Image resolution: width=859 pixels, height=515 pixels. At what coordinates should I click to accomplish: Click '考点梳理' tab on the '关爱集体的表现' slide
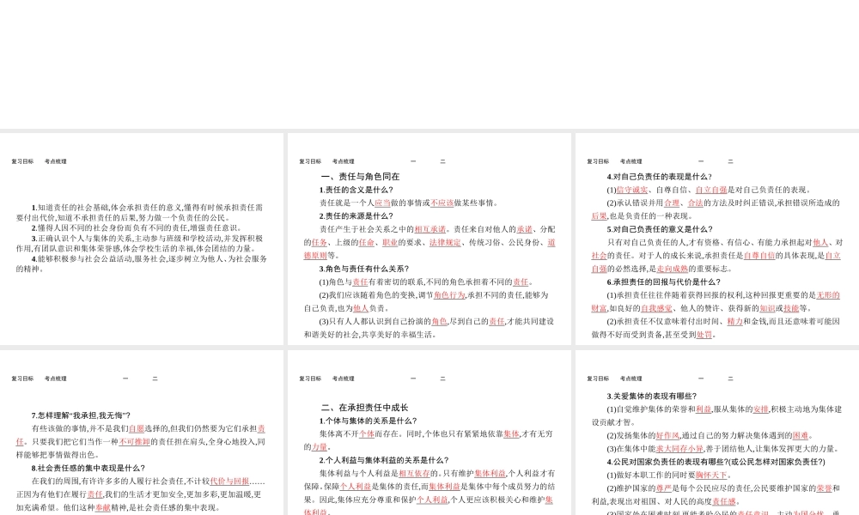631,379
